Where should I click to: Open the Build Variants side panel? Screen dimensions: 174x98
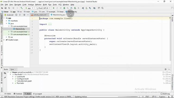[2, 78]
